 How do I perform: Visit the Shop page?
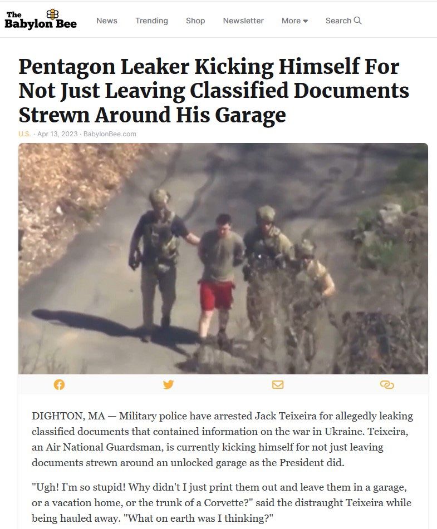(195, 21)
